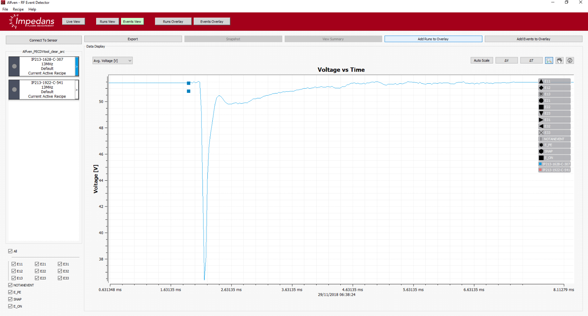
Task: Open the Recipe menu
Action: [x=18, y=9]
